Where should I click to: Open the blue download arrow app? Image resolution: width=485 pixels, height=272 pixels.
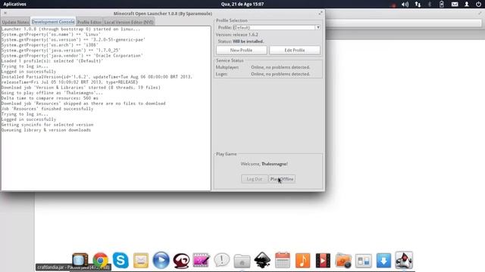point(384,260)
